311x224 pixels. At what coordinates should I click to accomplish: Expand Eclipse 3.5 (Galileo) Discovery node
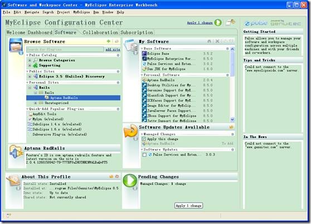(30, 76)
